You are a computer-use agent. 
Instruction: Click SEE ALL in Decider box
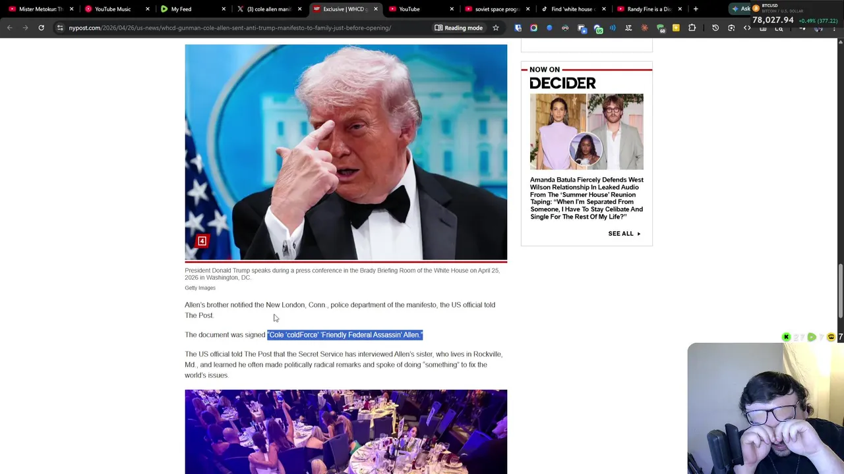click(x=624, y=234)
